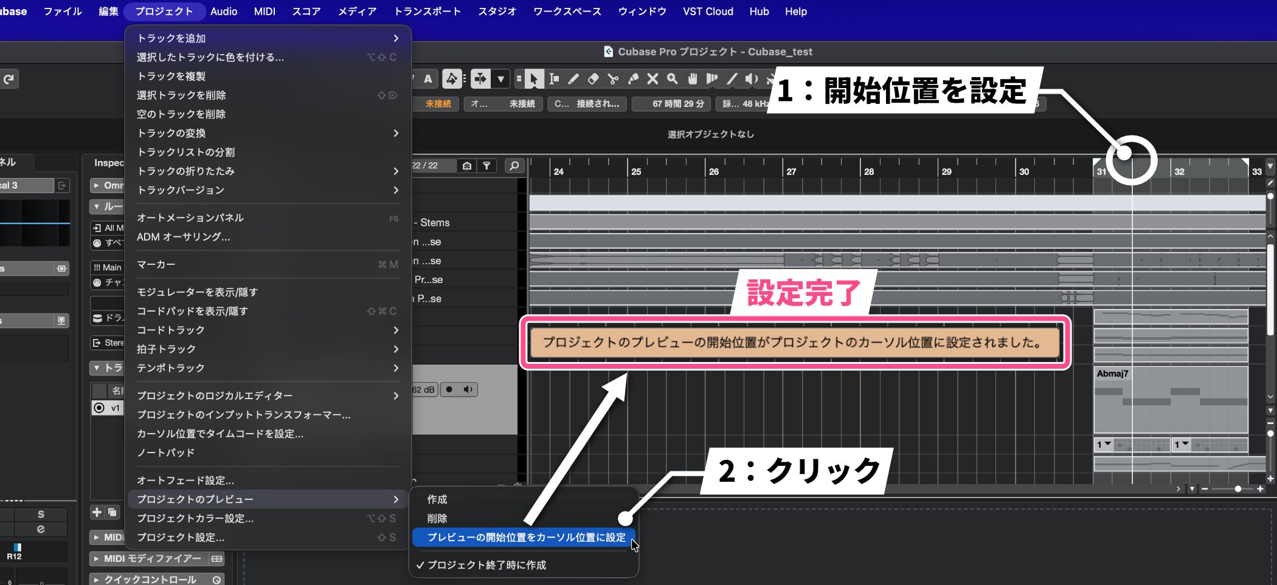The image size is (1277, 585).
Task: Select the Zoom magnifier tool
Action: tap(672, 79)
